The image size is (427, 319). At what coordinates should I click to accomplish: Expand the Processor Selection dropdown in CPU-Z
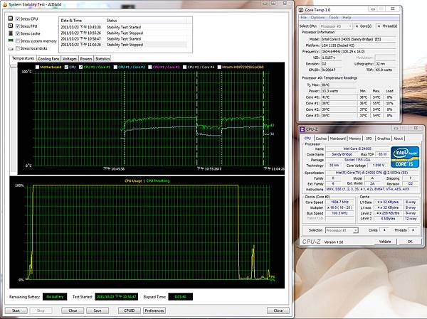coord(342,230)
